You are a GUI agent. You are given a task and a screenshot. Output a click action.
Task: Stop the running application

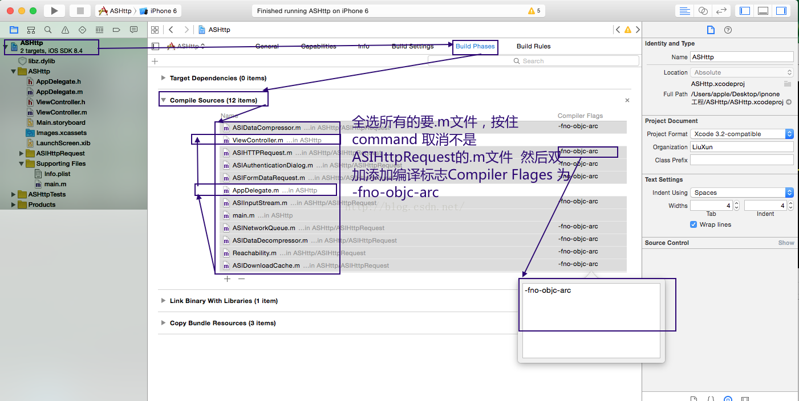80,10
